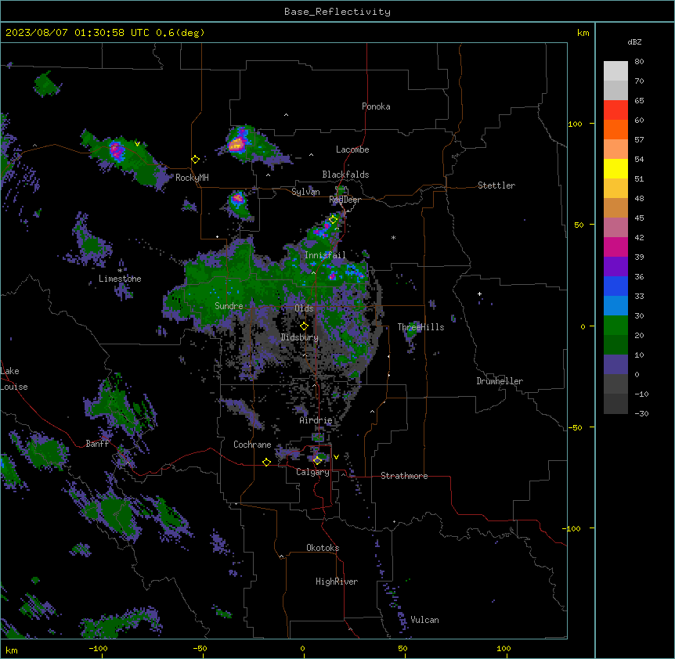Select the yellow diamond marker below Cochrane
Viewport: 675px width, 659px height.
click(266, 462)
